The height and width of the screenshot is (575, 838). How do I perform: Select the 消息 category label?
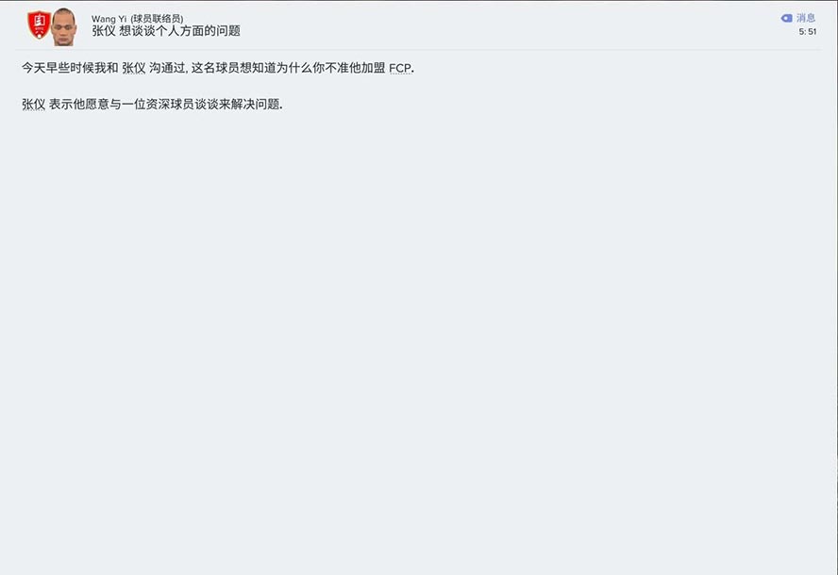[806, 18]
